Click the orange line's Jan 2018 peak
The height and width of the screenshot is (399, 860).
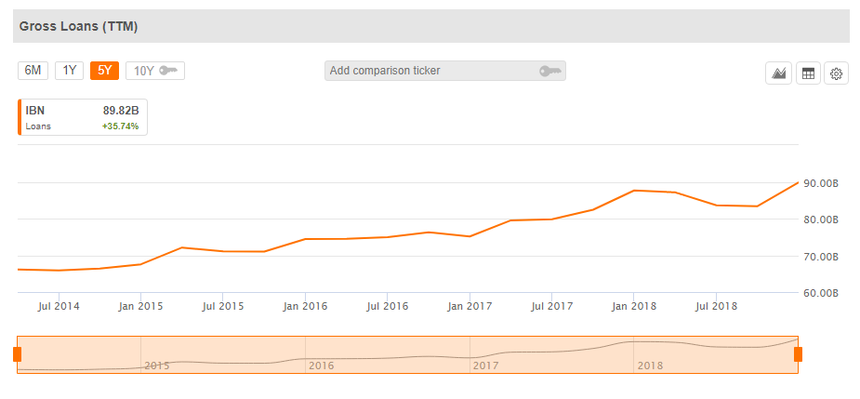point(634,191)
